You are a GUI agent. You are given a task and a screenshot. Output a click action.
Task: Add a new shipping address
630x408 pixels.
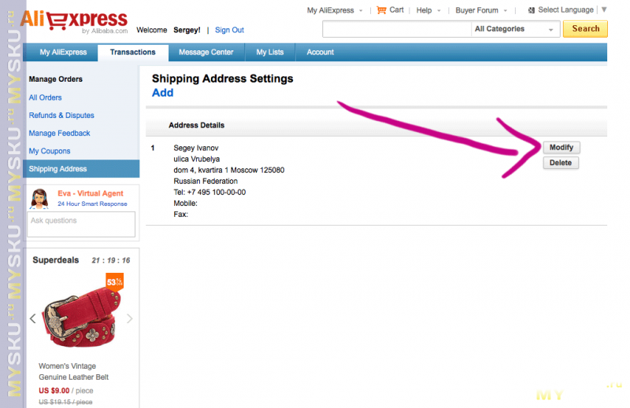(162, 93)
